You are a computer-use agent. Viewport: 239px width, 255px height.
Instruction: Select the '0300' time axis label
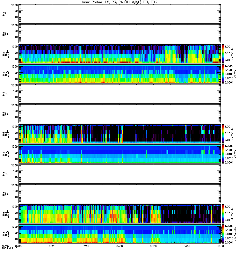click(x=119, y=246)
